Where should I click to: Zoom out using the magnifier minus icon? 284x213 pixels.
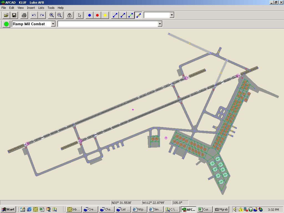59,15
